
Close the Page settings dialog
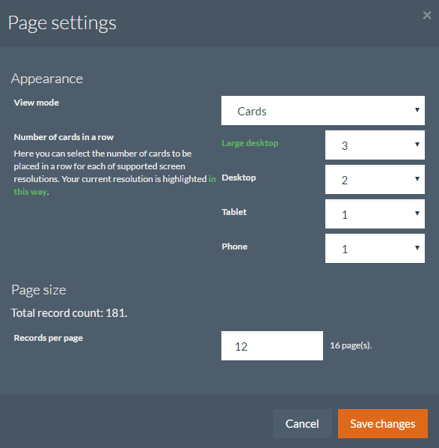click(x=427, y=15)
